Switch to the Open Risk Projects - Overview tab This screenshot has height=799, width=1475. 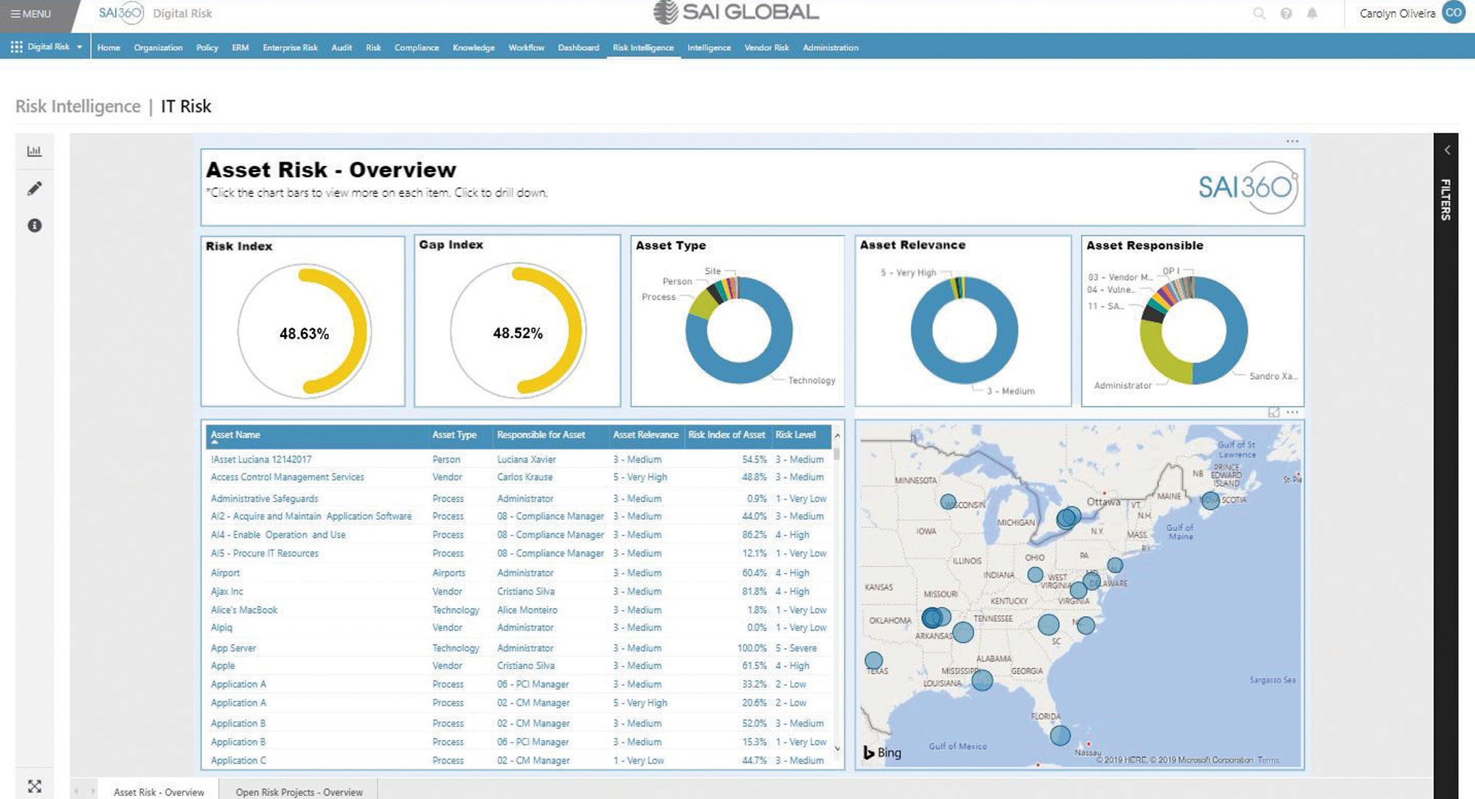coord(299,792)
